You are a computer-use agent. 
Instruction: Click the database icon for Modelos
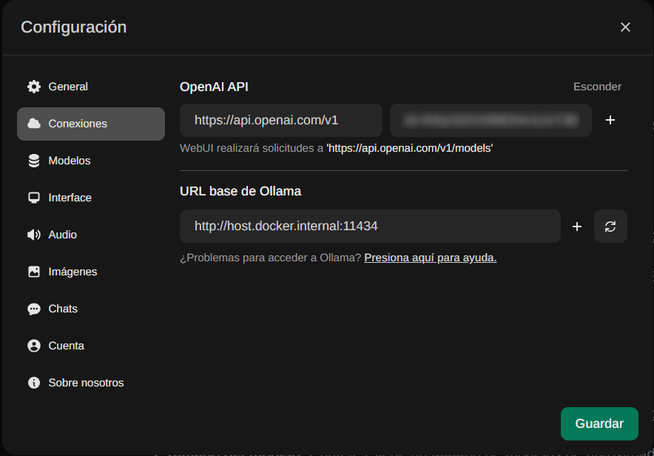point(34,161)
